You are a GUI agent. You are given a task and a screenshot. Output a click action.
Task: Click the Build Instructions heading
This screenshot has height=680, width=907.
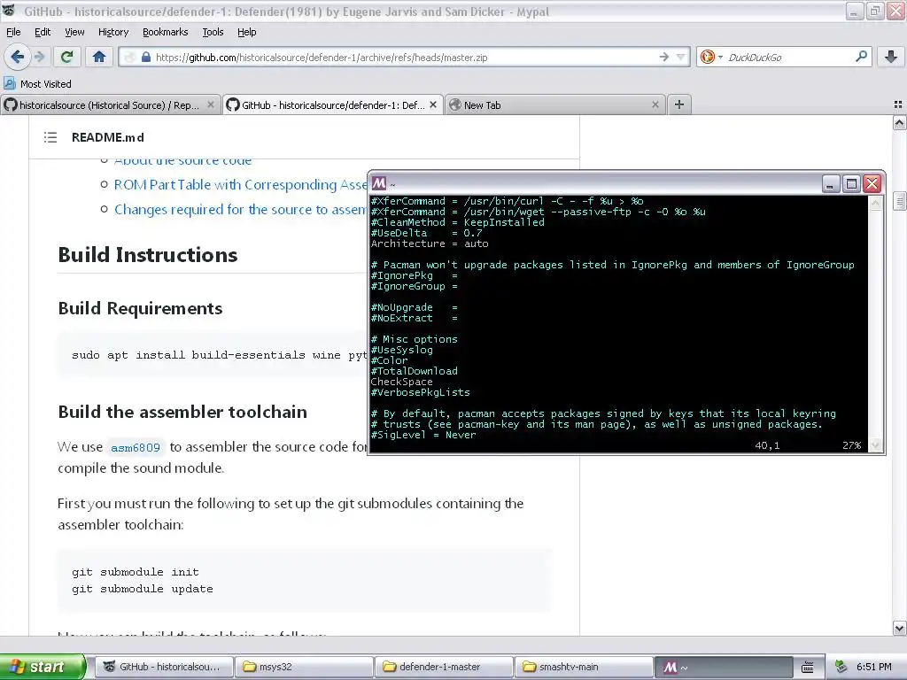(148, 255)
